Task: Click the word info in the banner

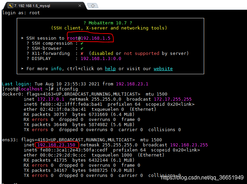Action: click(56, 69)
